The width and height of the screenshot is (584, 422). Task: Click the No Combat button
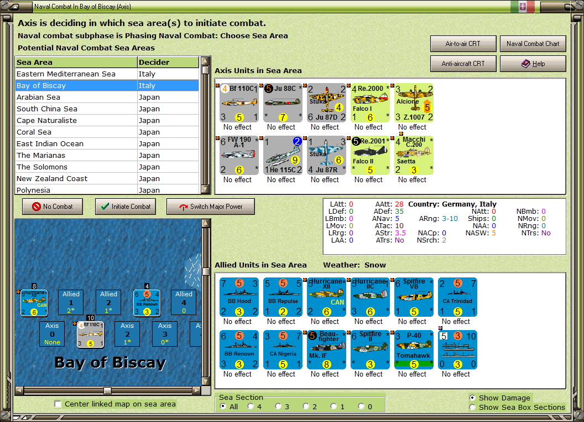[x=53, y=207]
